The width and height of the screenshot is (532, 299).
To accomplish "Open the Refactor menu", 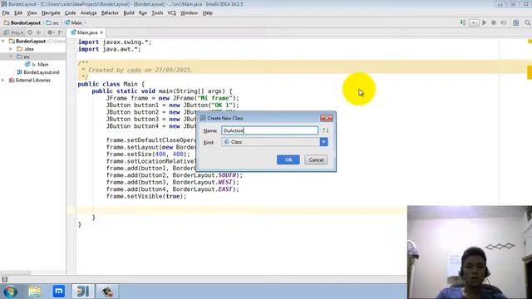I will (x=110, y=13).
